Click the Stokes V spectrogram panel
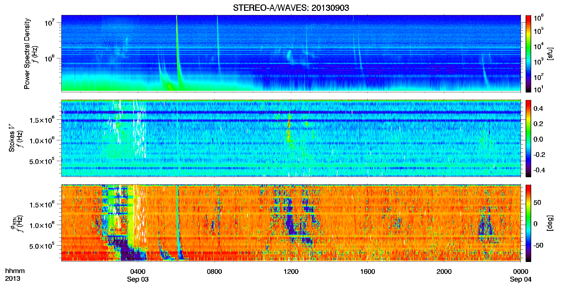 291,138
